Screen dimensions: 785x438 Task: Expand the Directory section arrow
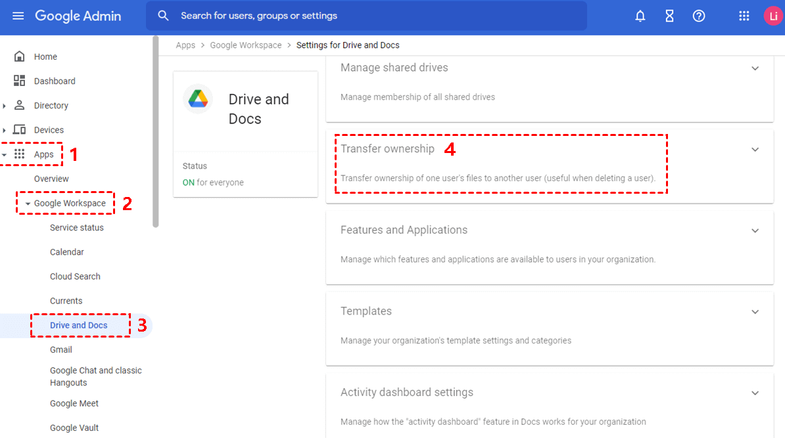(x=5, y=106)
